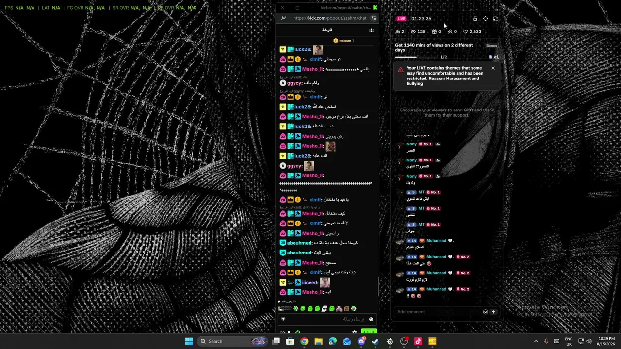Click username luck28 in first chat message

[x=303, y=49]
